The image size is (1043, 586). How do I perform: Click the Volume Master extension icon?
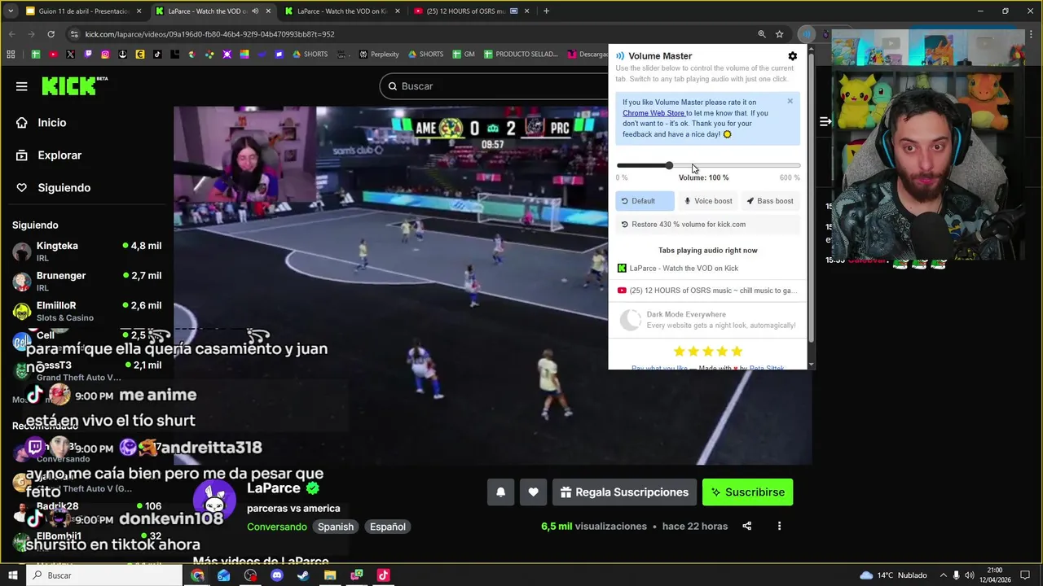click(806, 34)
